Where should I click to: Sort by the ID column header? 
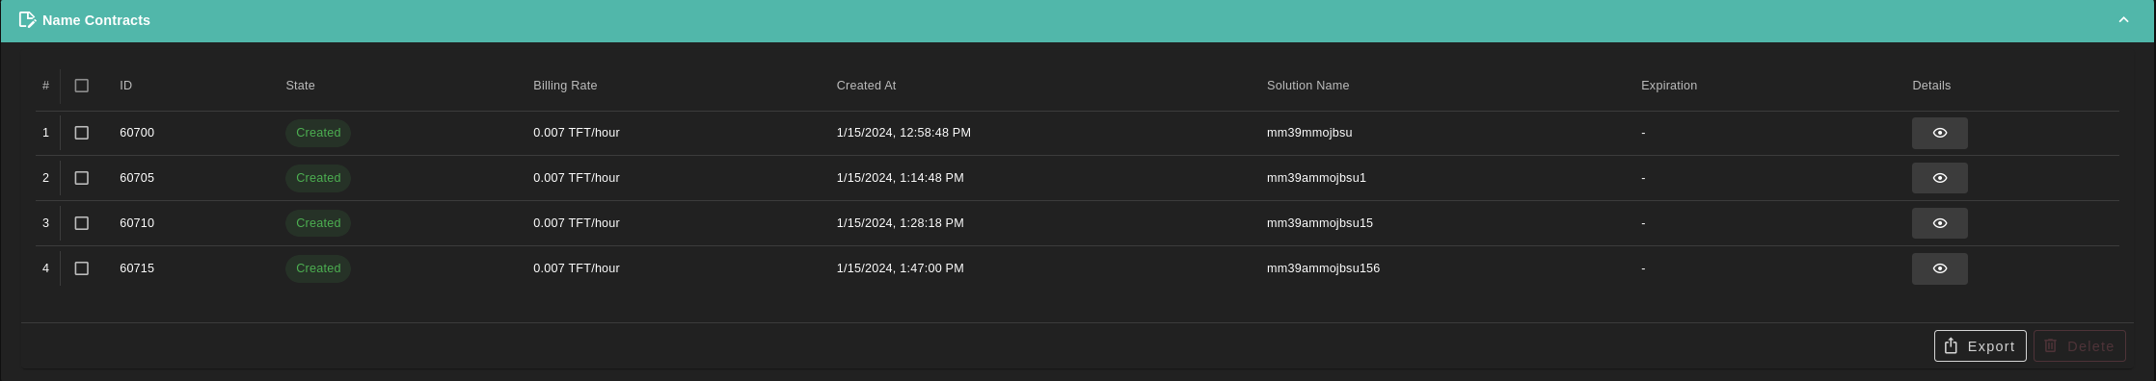point(125,86)
